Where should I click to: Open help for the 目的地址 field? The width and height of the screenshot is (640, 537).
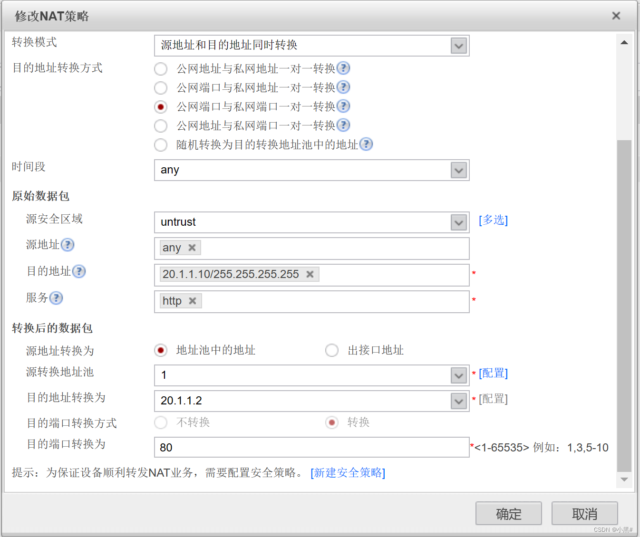coord(79,271)
